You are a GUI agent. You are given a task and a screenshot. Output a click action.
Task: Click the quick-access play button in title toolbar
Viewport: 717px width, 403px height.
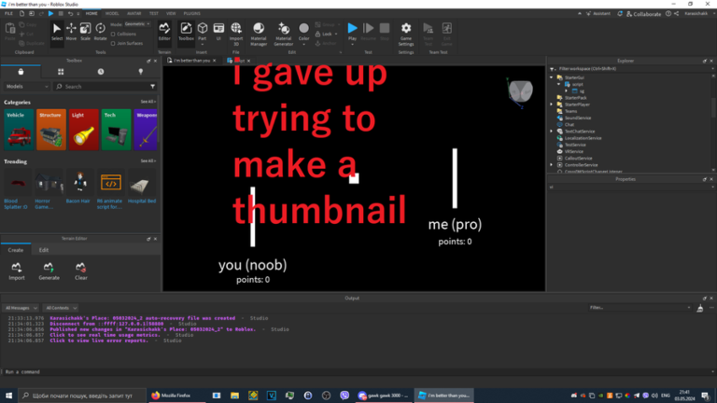tap(50, 14)
